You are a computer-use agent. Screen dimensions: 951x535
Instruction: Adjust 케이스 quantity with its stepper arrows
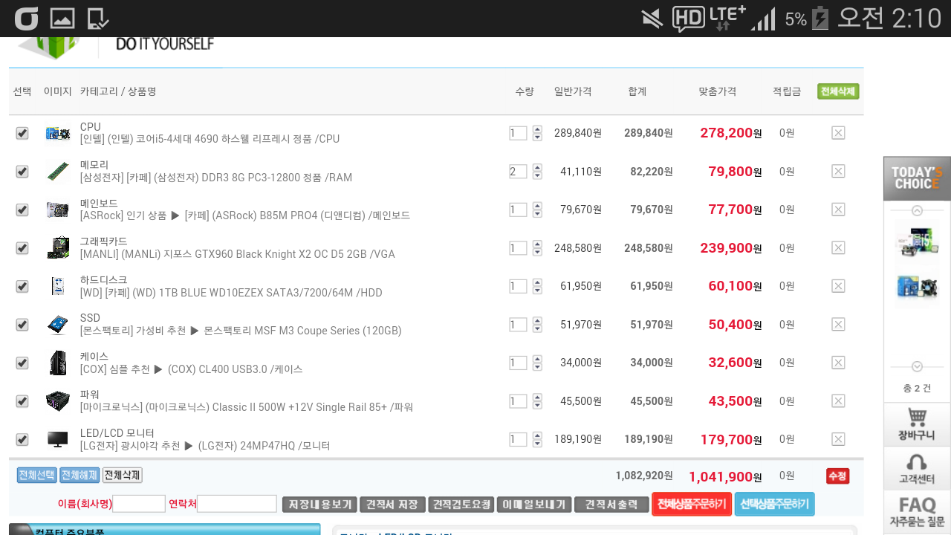pyautogui.click(x=537, y=363)
